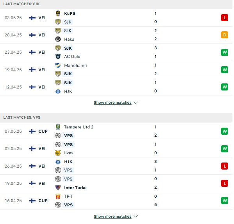Click the TP-T striped badge icon

tap(58, 196)
